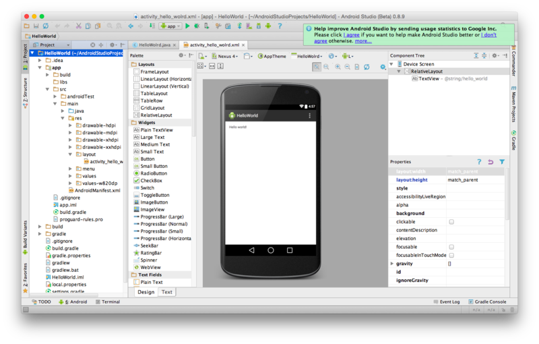This screenshot has width=539, height=344.
Task: Open the AVD Manager icon
Action: coord(249,26)
